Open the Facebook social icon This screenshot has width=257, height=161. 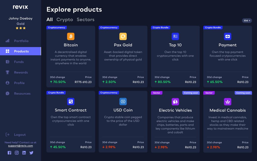pos(10,153)
